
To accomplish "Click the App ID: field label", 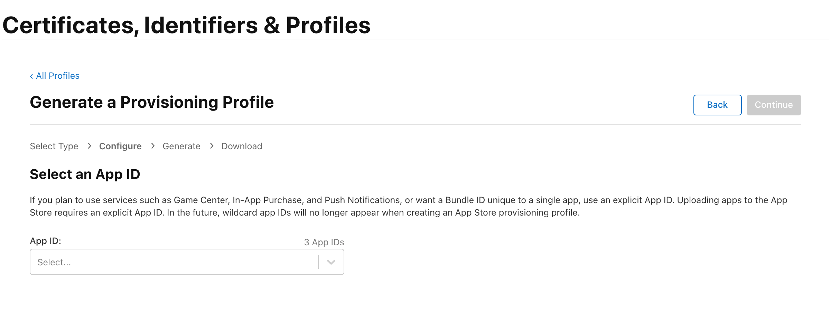I will point(46,241).
